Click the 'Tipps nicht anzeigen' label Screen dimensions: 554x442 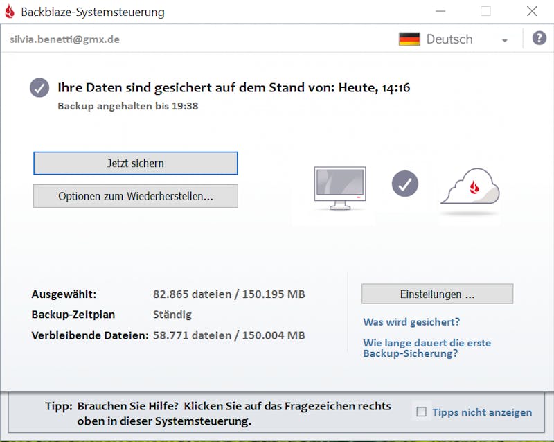click(482, 412)
